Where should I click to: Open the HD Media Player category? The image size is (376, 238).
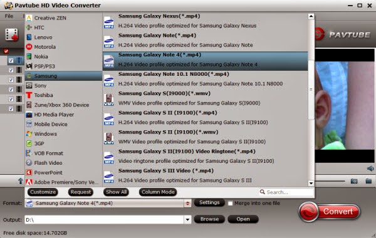point(63,115)
